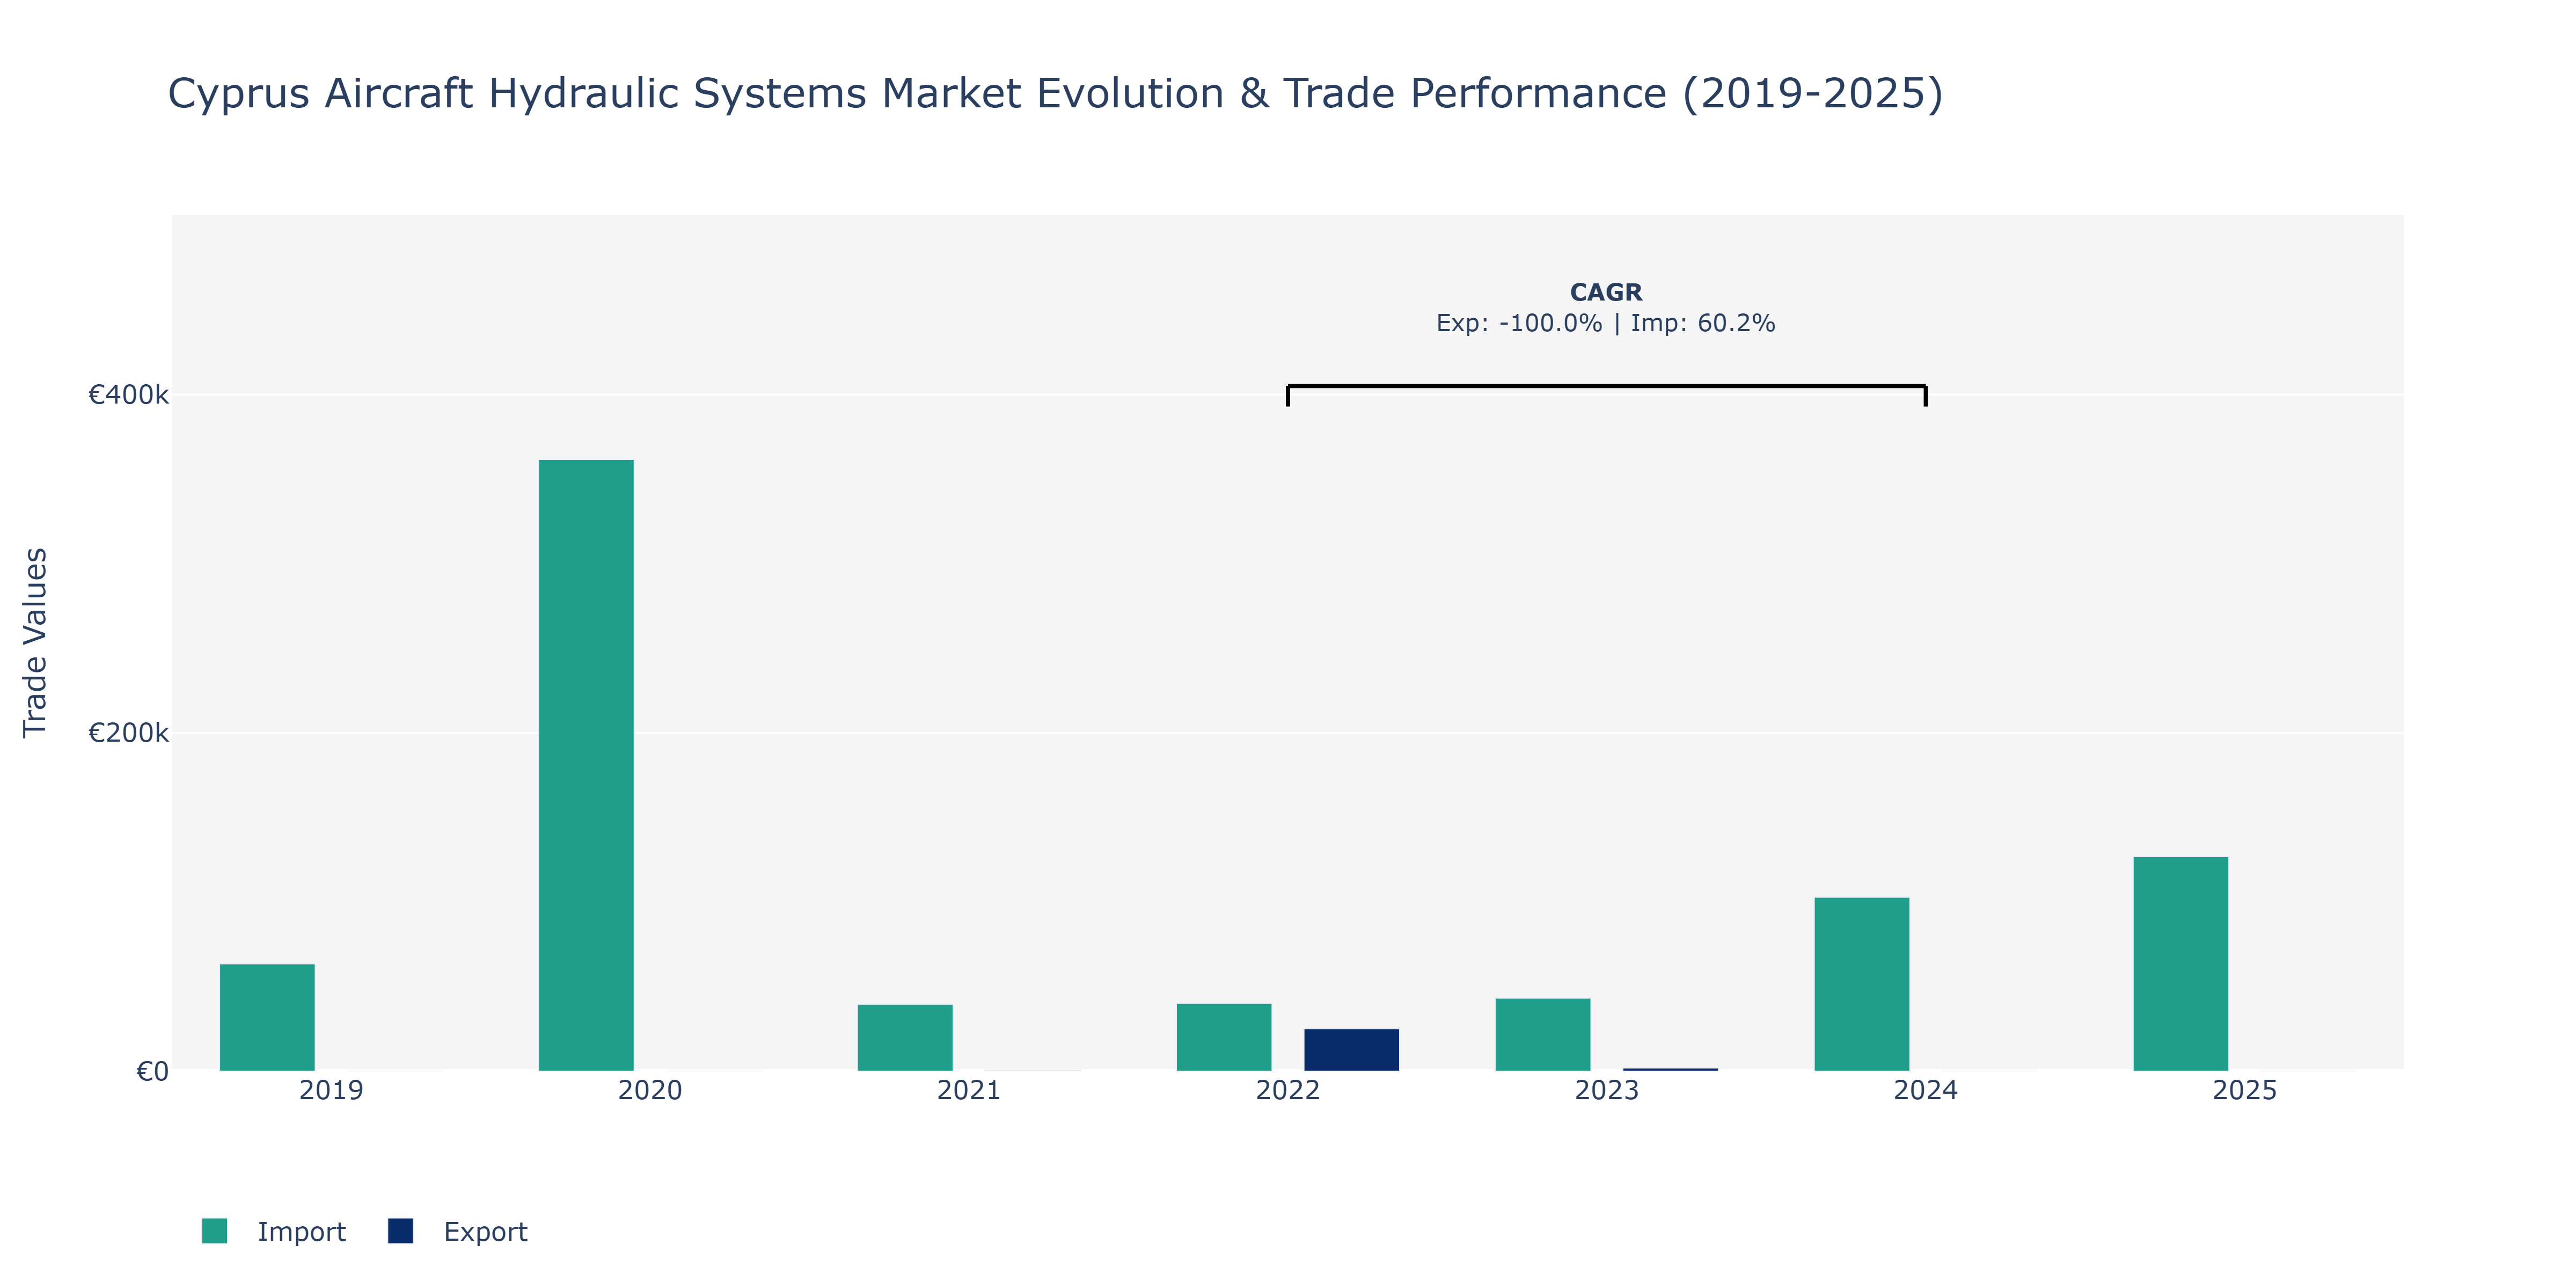Click the bold CAGR annotation label

click(1606, 292)
